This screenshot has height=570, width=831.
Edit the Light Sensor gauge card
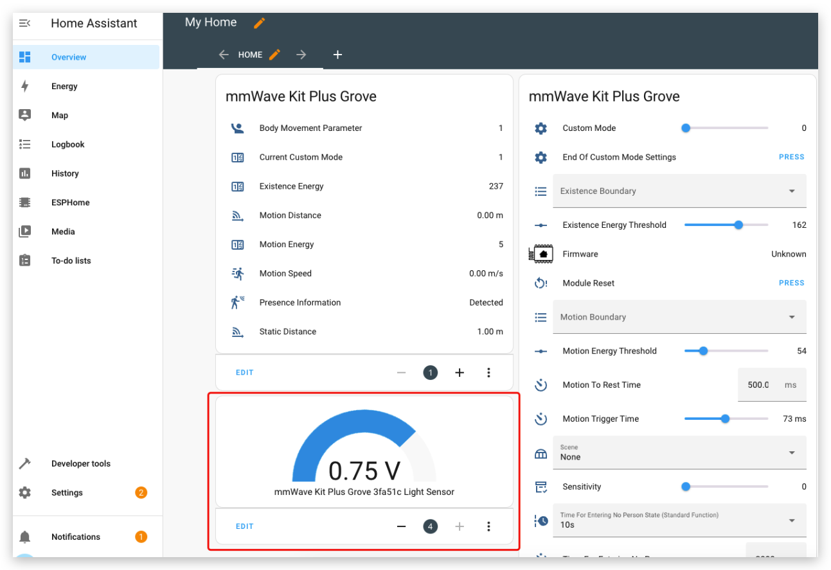245,526
